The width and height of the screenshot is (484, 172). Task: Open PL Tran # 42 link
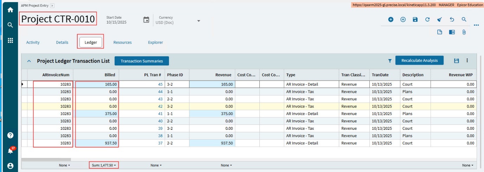(160, 106)
